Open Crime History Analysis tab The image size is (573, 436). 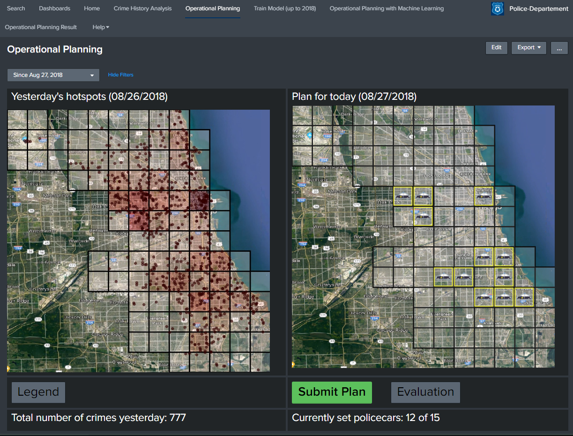click(x=142, y=8)
